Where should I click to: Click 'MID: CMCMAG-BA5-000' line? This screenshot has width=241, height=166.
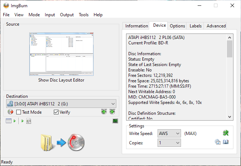[152, 97]
